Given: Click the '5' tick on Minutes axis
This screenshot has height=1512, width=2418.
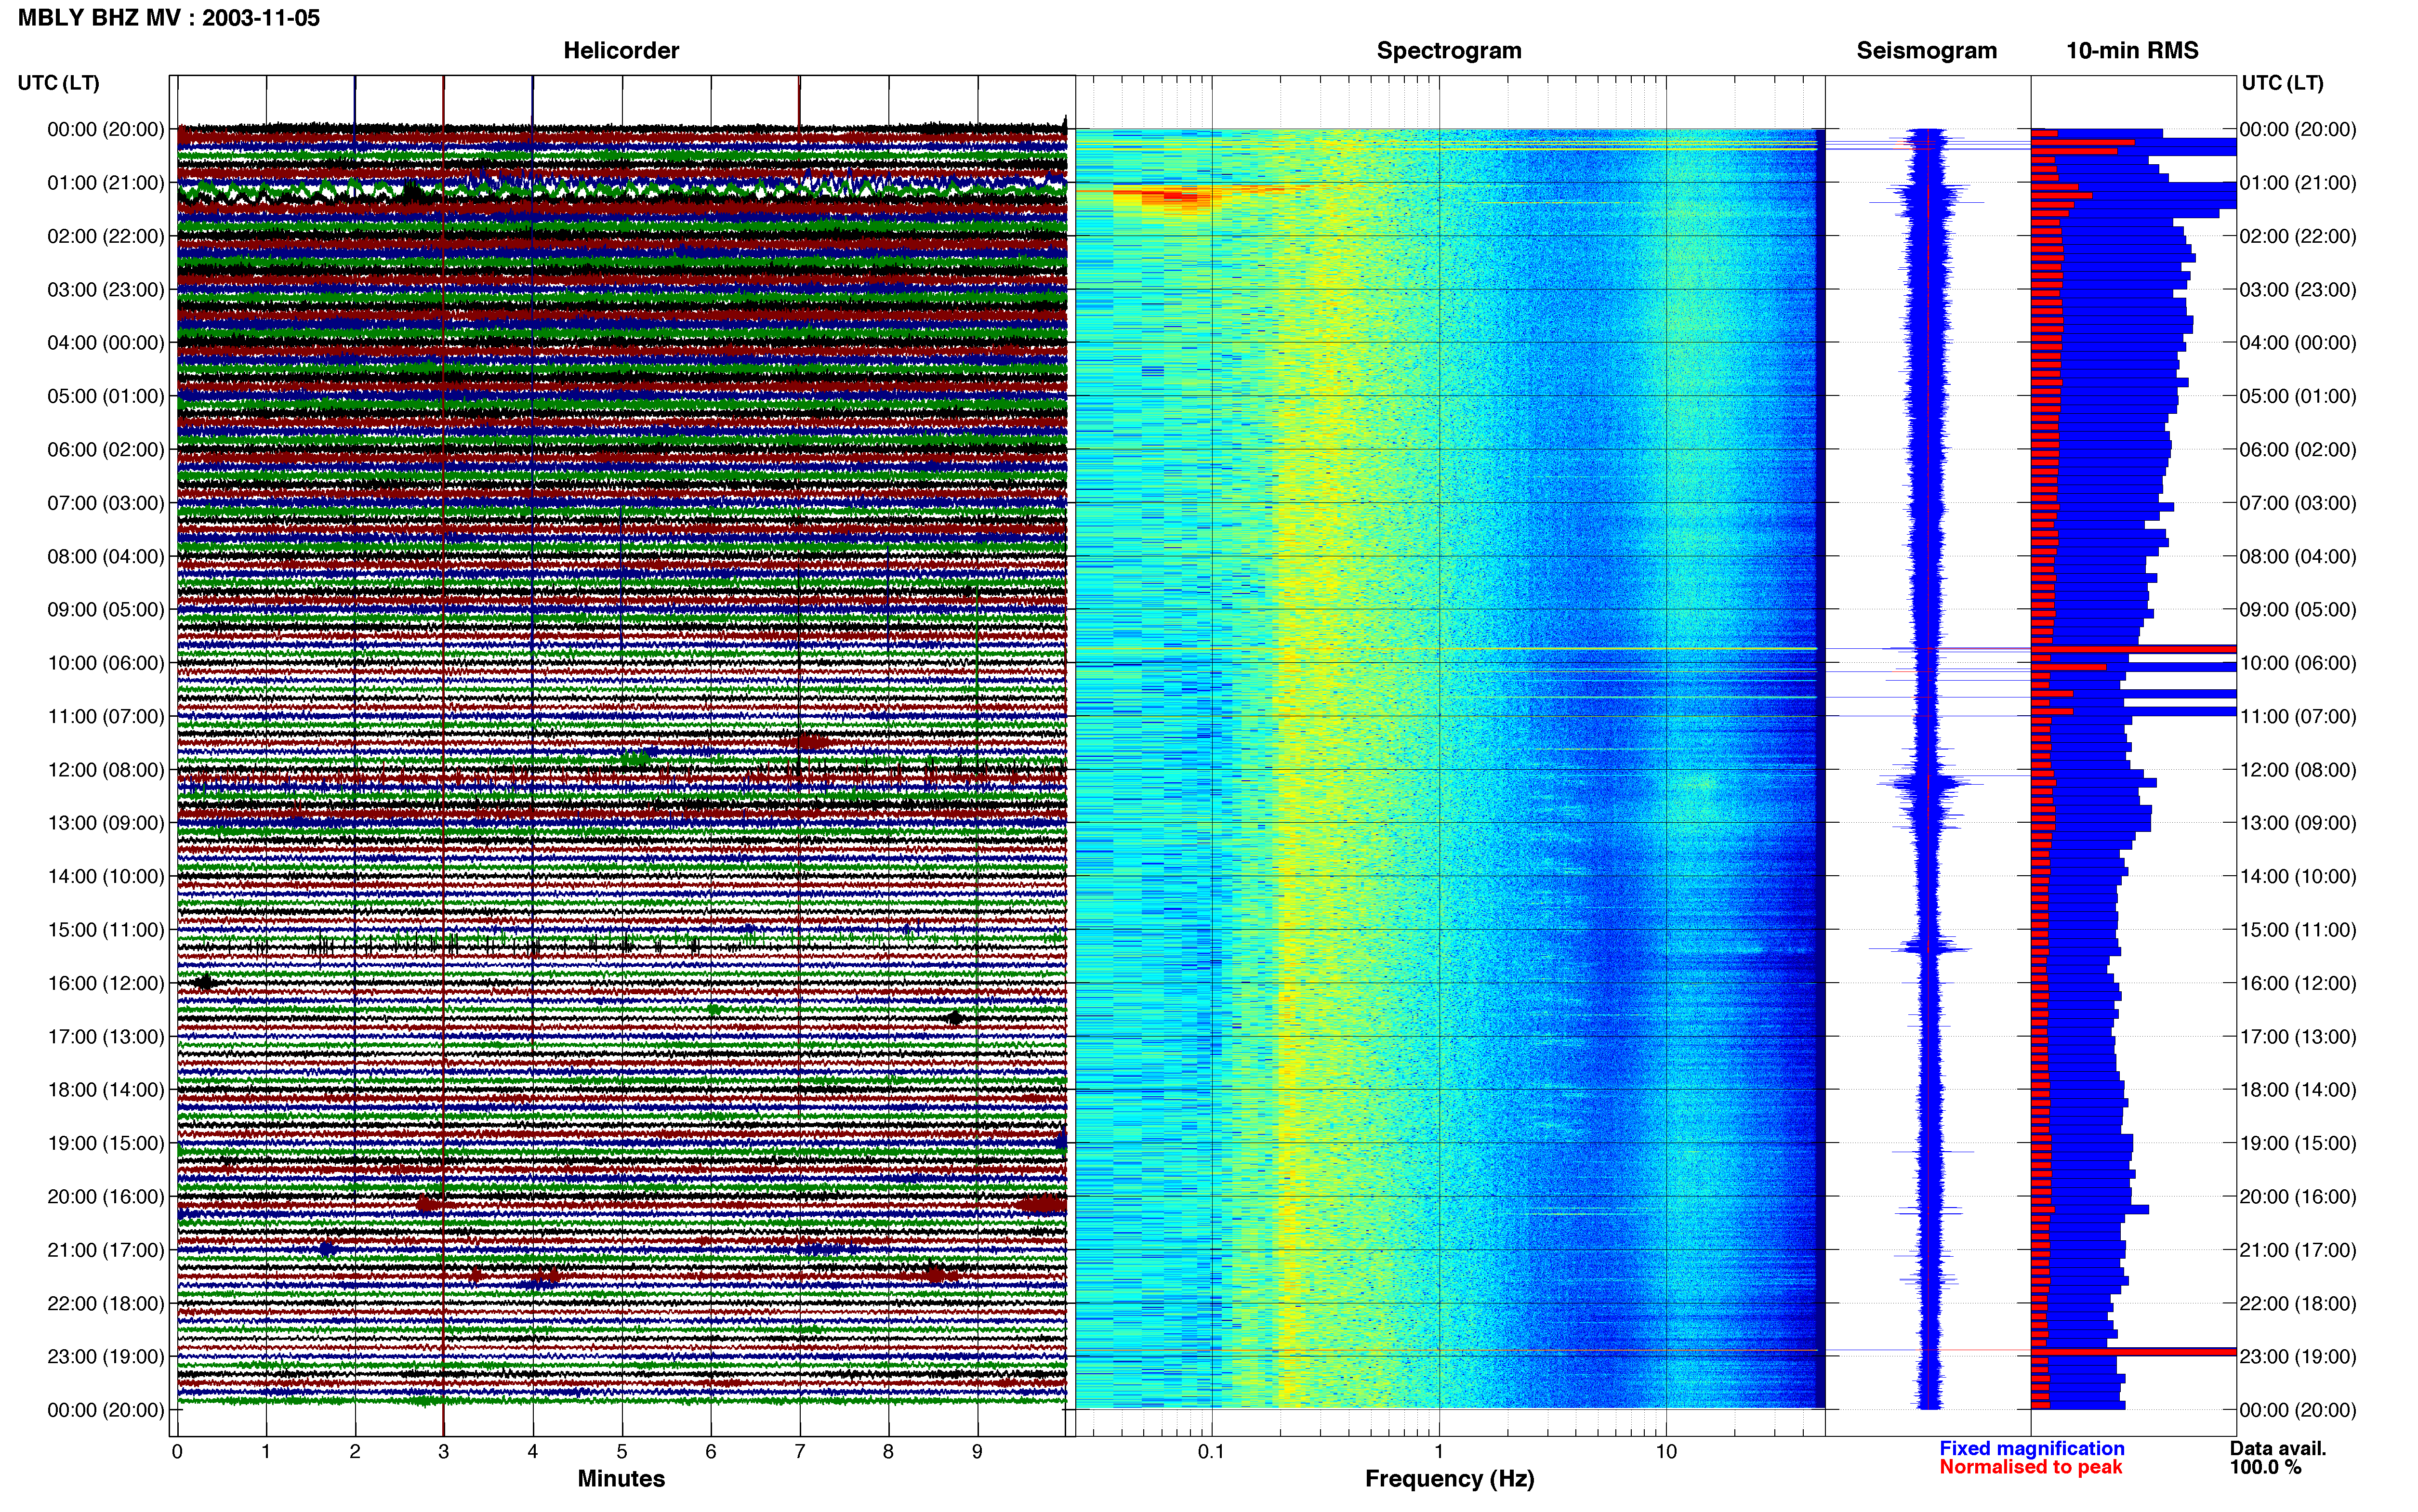Looking at the screenshot, I should click(622, 1452).
